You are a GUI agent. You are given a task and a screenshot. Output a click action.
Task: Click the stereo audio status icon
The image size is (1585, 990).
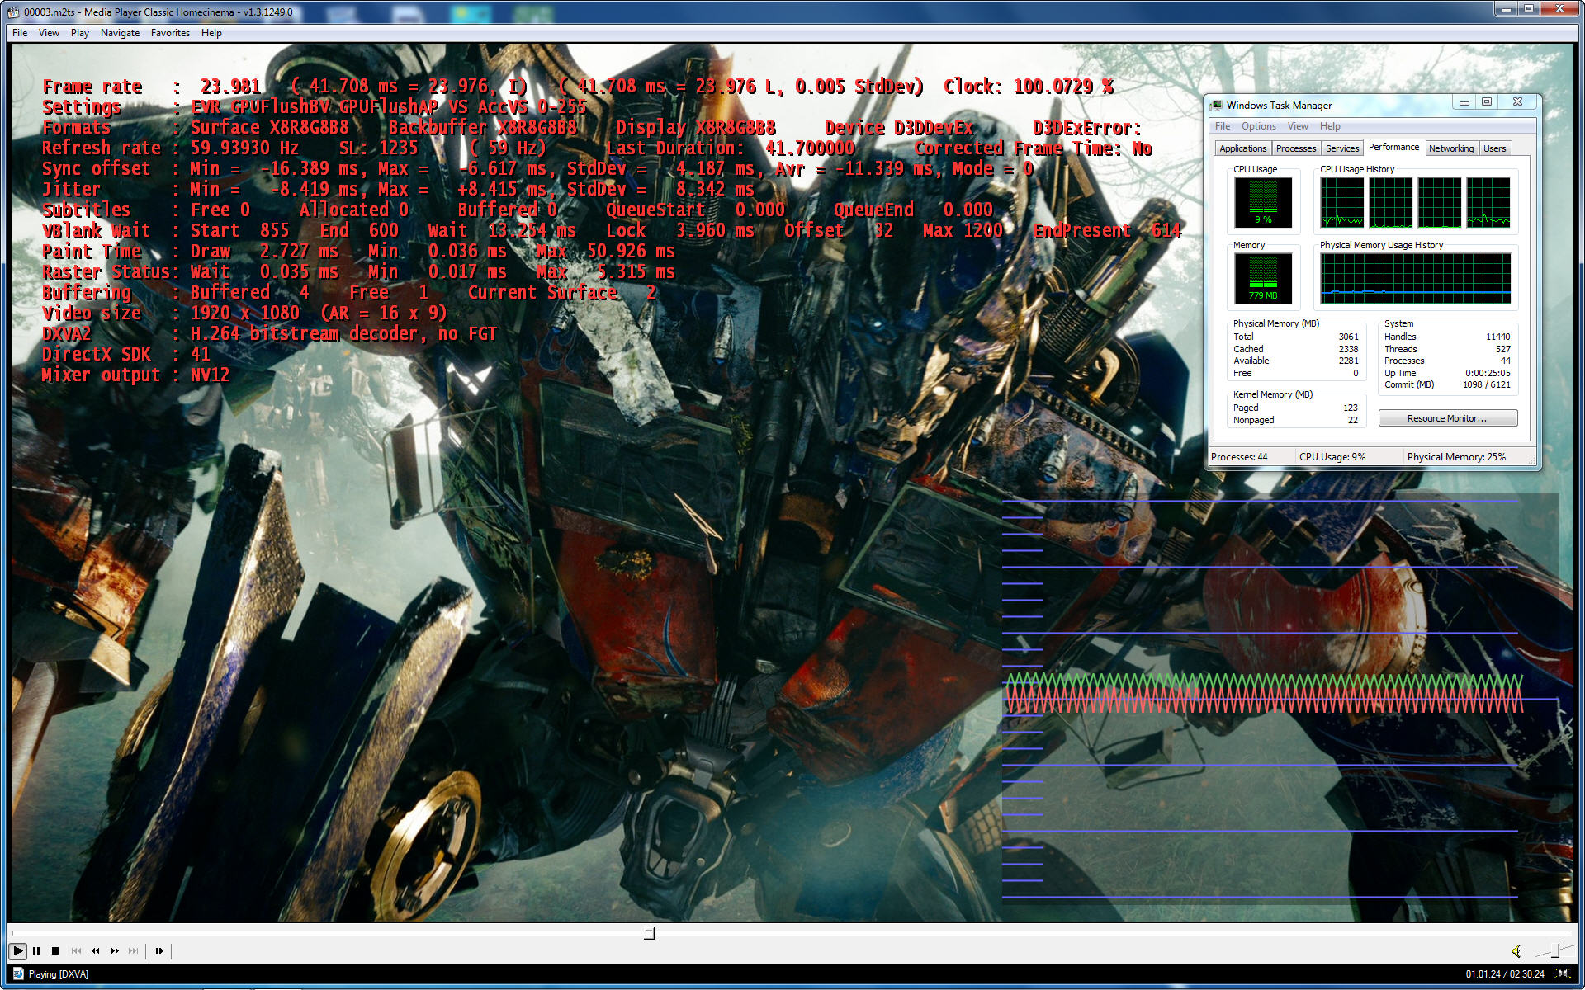1562,973
